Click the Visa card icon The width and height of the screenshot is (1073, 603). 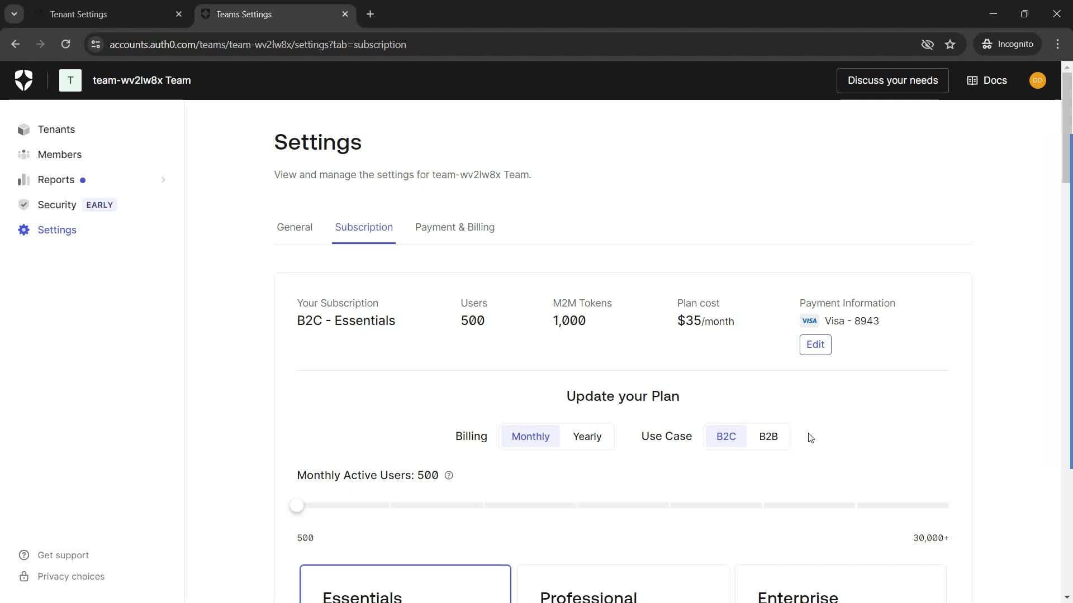(x=809, y=321)
